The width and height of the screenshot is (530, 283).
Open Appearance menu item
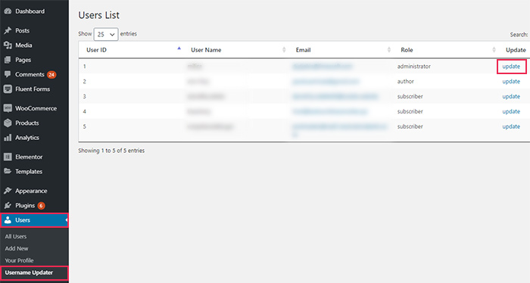[x=31, y=191]
